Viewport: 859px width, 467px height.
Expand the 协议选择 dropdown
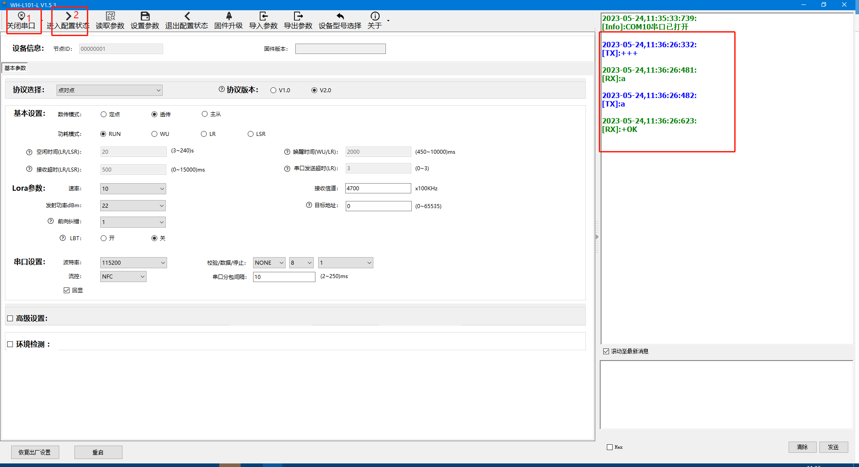tap(109, 90)
